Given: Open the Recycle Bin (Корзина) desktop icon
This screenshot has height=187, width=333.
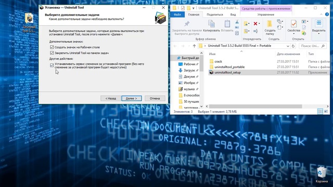Looking at the screenshot, I should (x=322, y=175).
